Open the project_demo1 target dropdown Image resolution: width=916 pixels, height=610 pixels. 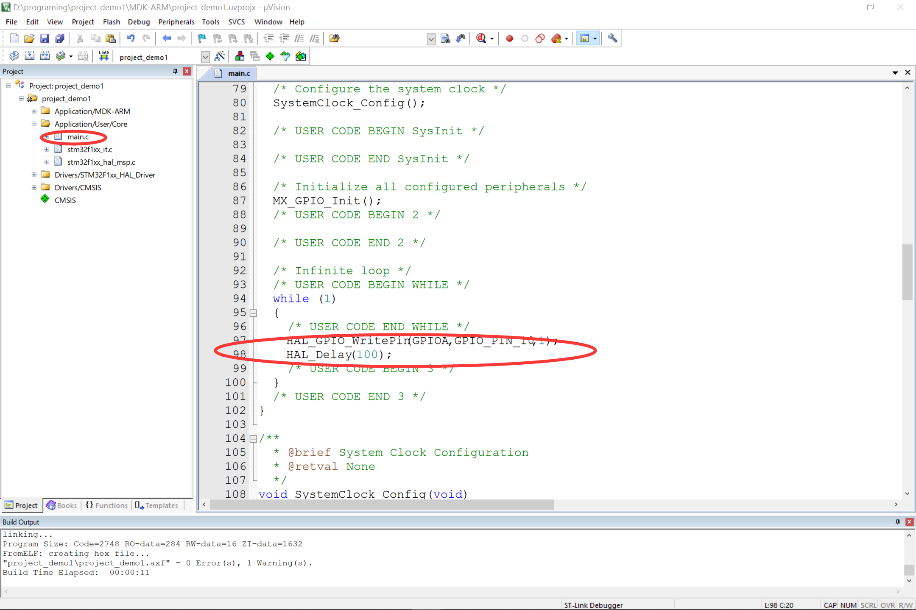coord(205,57)
